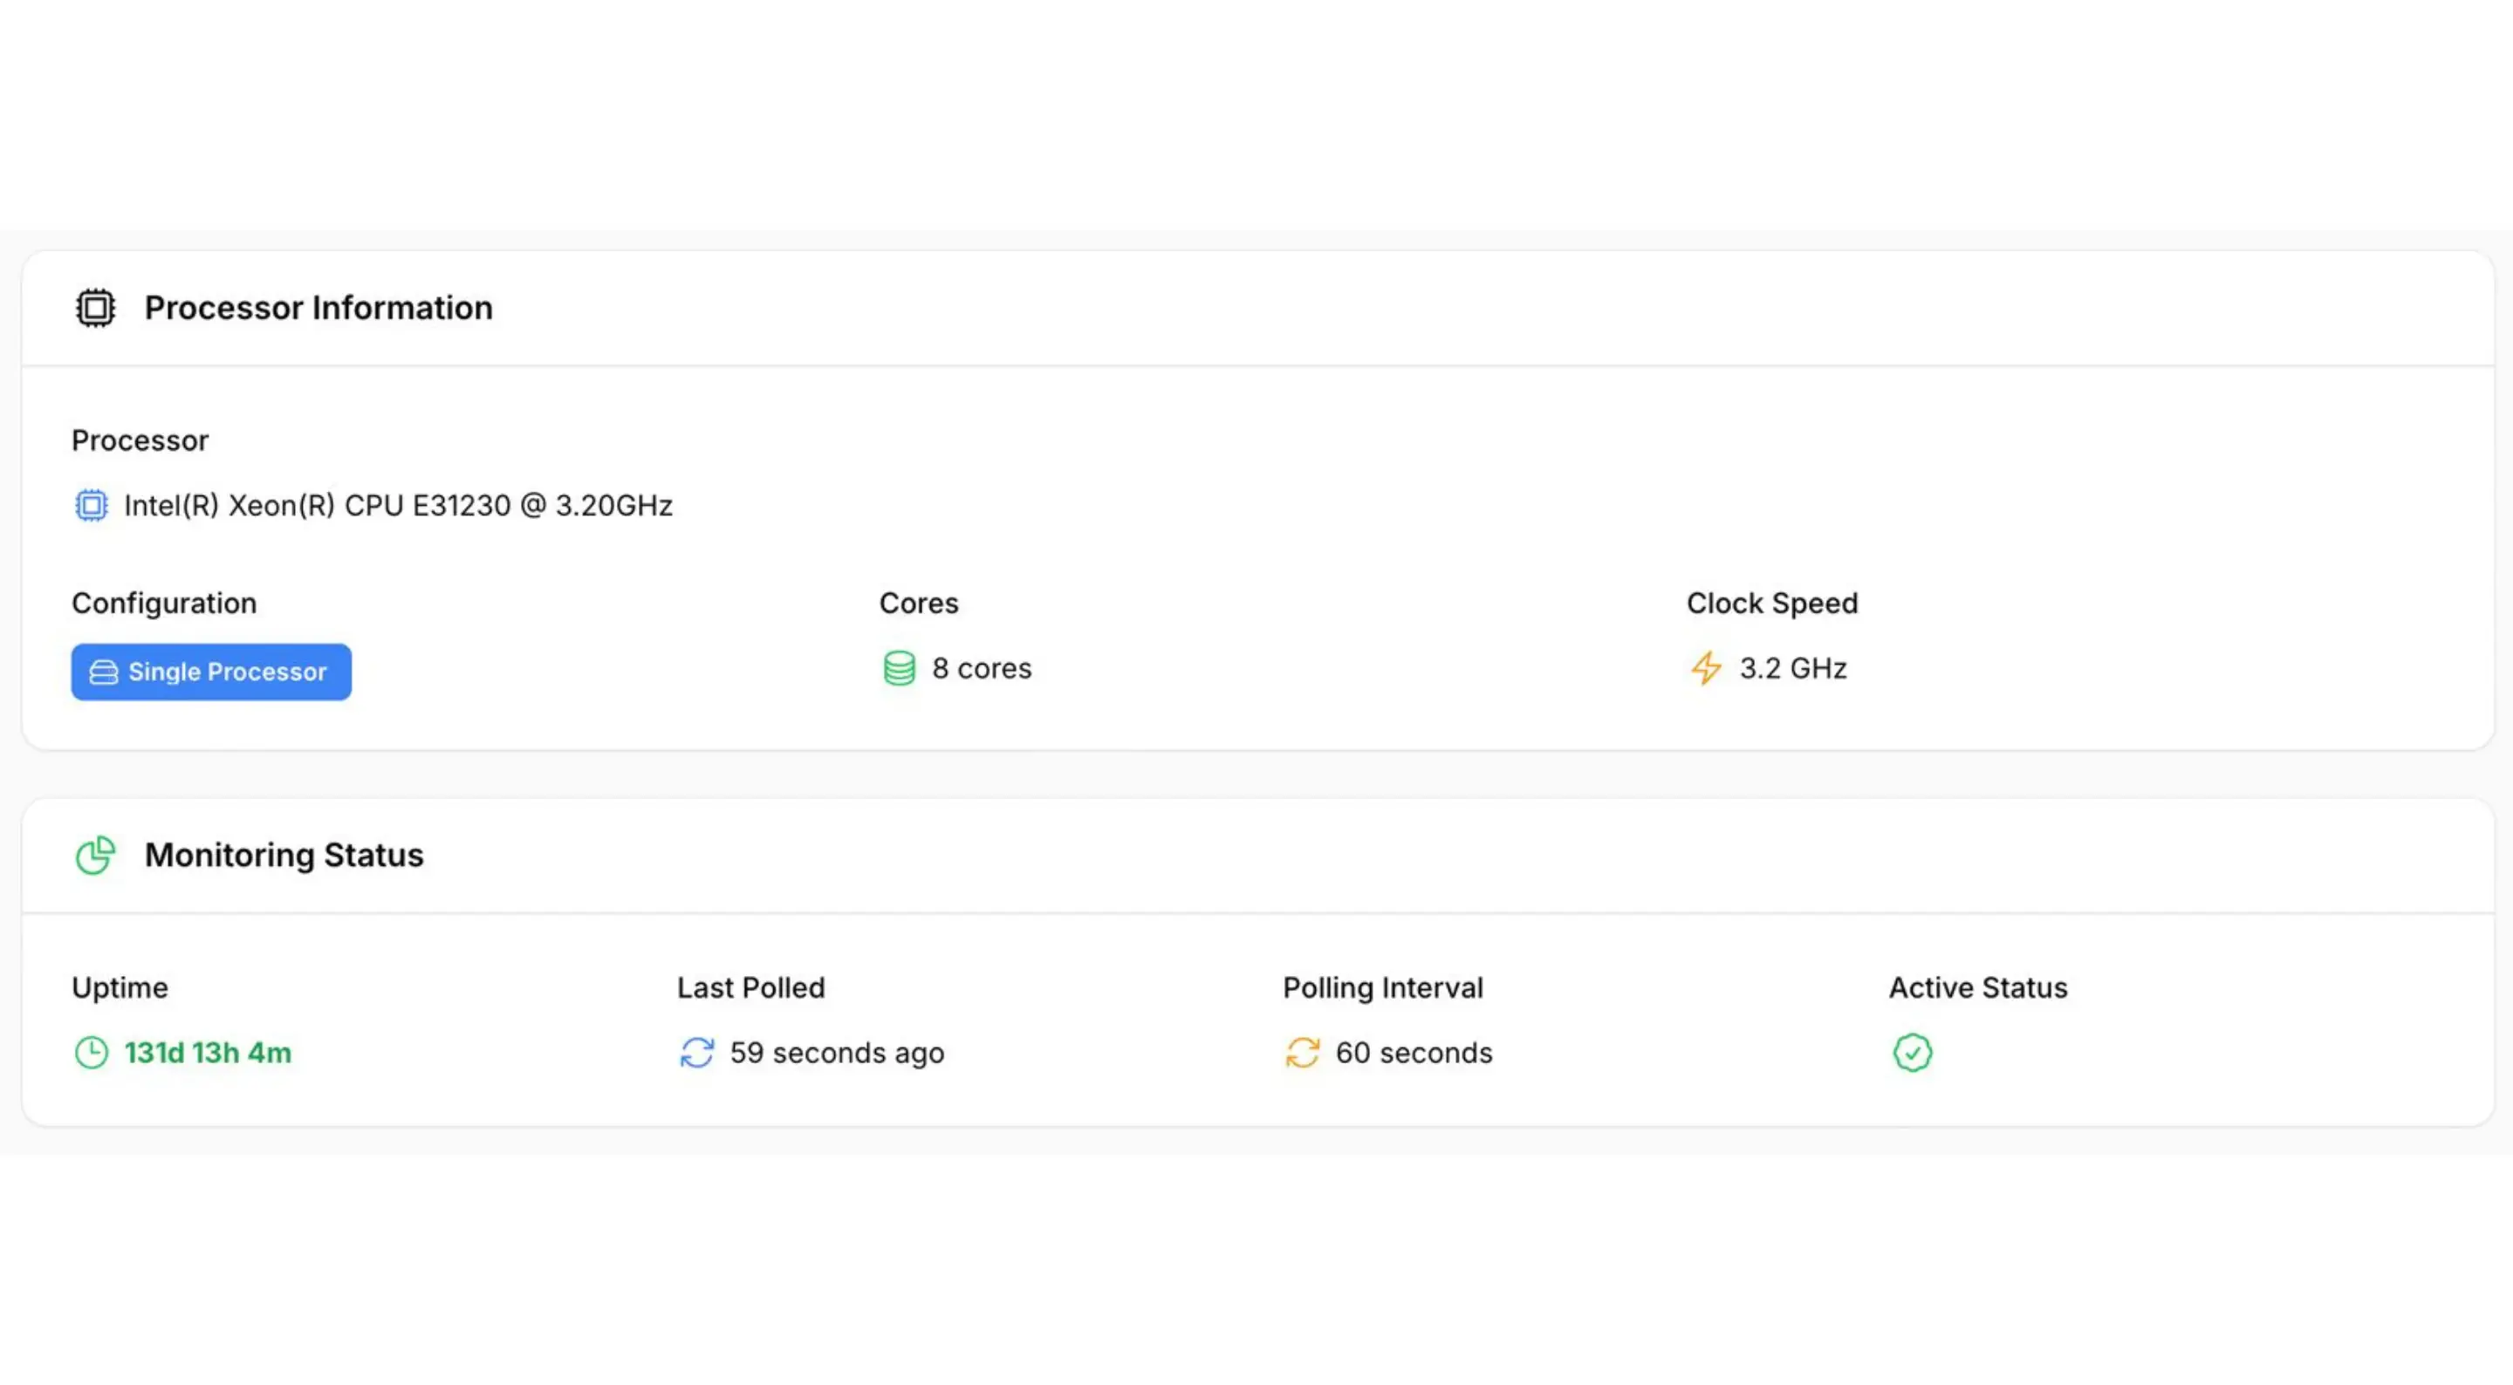Select the Single Processor configuration badge
This screenshot has width=2513, height=1385.
click(210, 671)
